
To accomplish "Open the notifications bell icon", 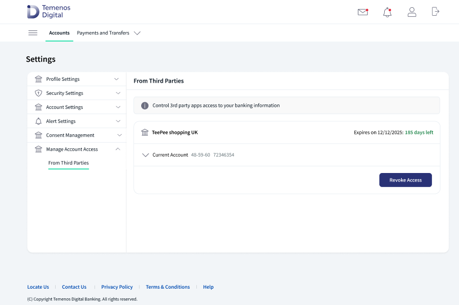I will tap(387, 12).
